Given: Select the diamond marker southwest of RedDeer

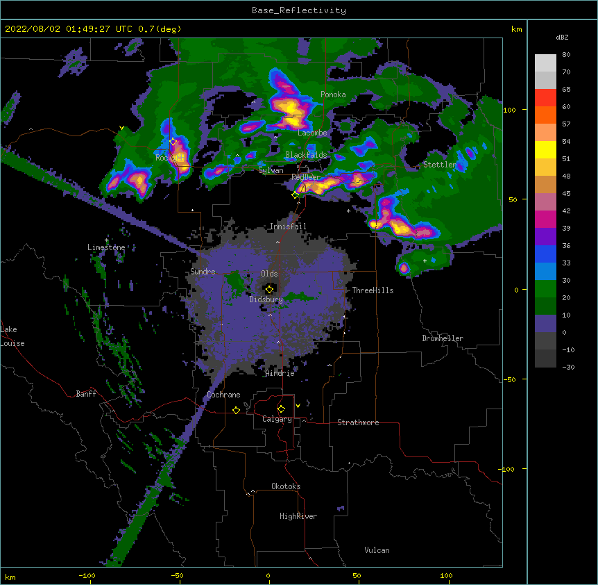Looking at the screenshot, I should click(x=295, y=195).
